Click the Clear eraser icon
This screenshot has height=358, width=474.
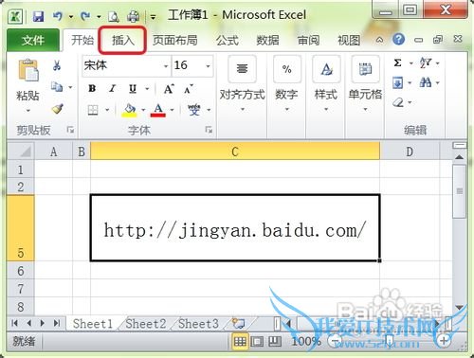398,102
